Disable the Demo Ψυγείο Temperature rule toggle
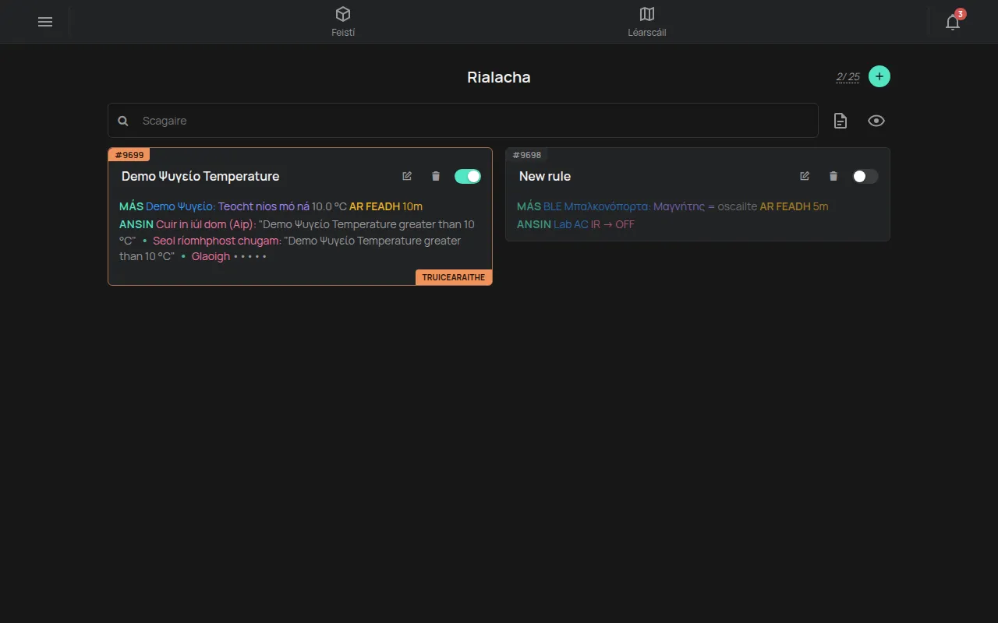 tap(468, 176)
